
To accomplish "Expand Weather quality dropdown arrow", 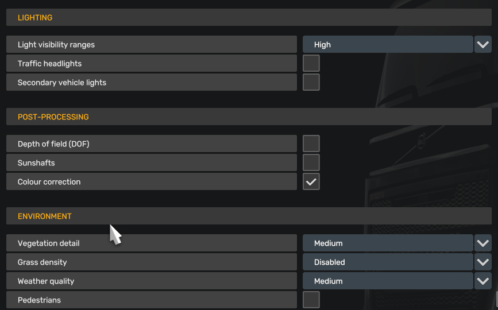I will (x=482, y=281).
